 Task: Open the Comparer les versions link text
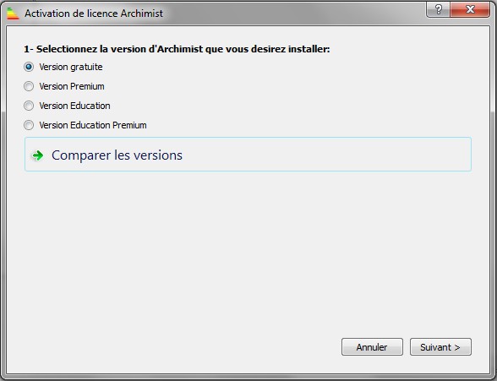coord(117,155)
